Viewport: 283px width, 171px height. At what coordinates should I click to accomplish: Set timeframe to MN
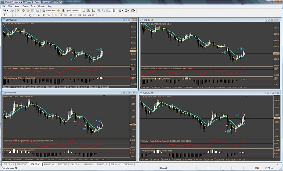[x=94, y=15]
